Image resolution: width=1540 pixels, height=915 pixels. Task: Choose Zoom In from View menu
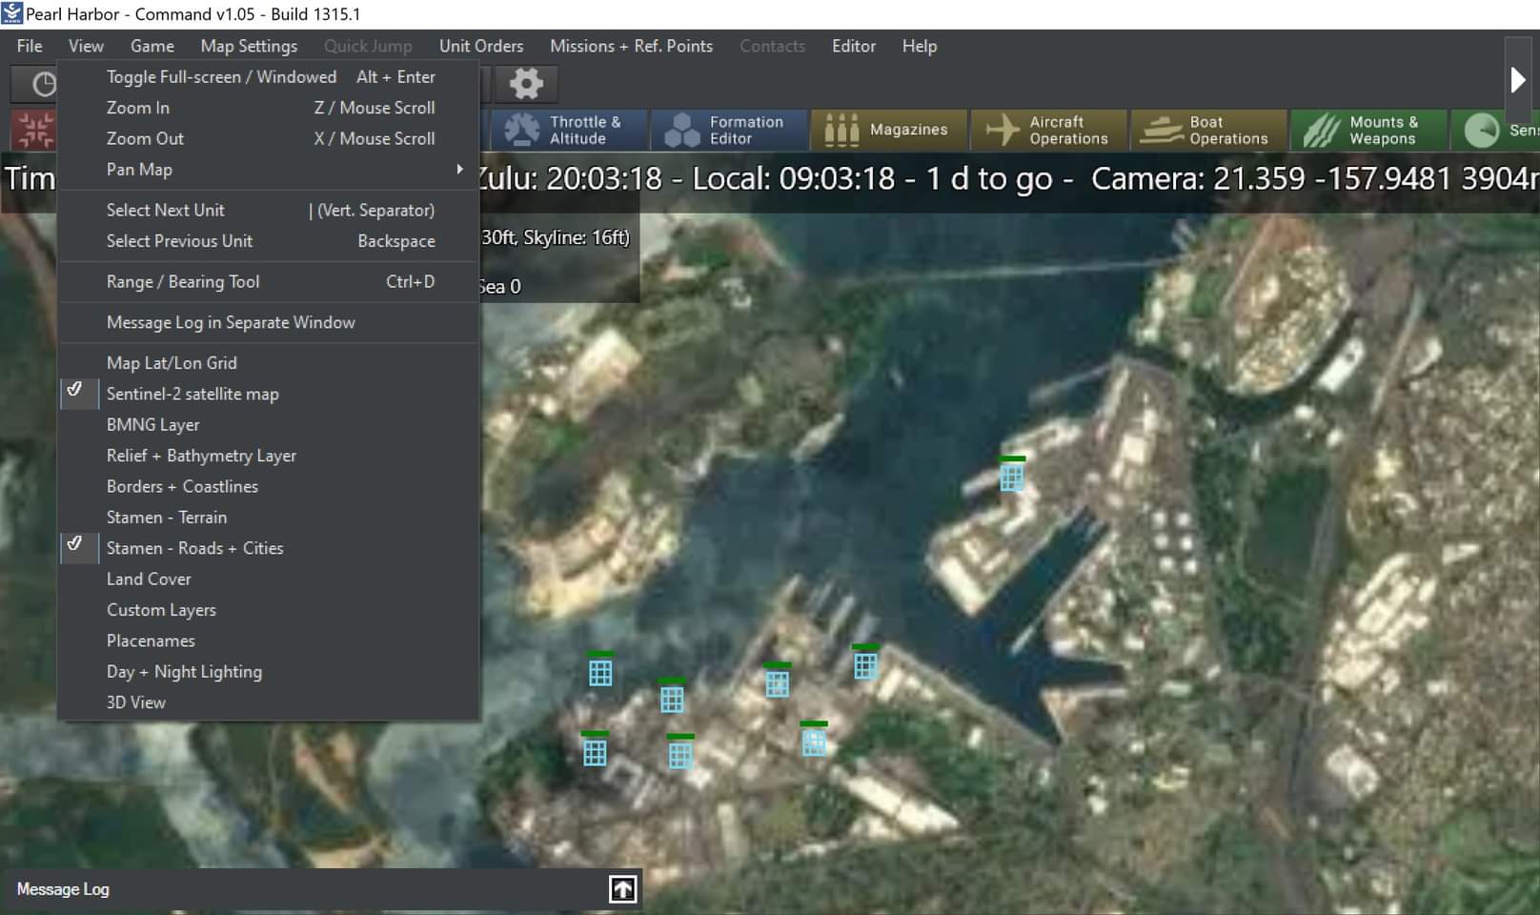pos(268,108)
